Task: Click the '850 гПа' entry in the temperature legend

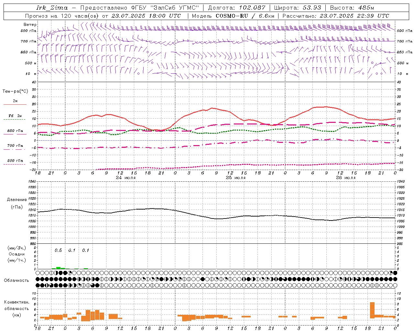Action: (15, 131)
